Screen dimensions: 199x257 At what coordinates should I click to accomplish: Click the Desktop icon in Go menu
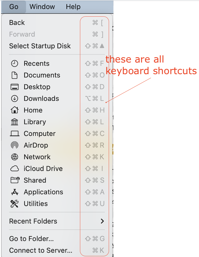coord(15,87)
